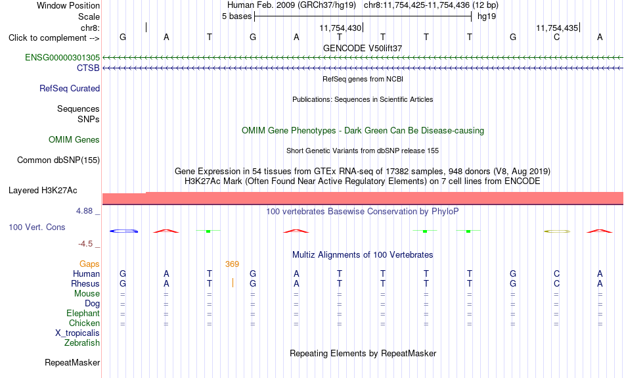
Task: Click the blue G conservation logo glyph
Action: 123,231
